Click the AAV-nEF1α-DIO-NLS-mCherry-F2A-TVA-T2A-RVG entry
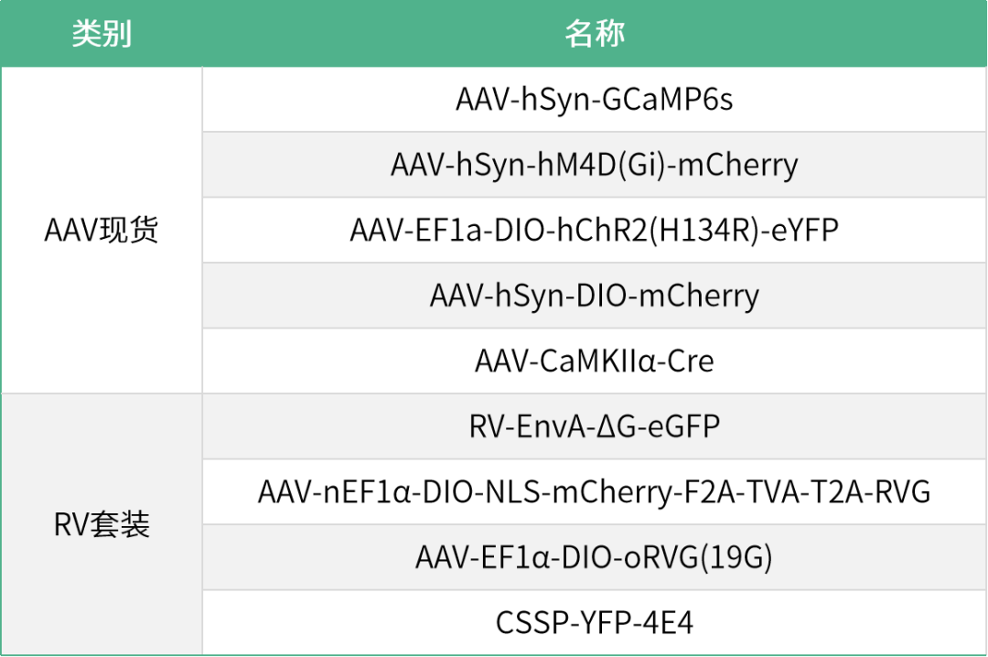This screenshot has height=657, width=988. tap(594, 492)
